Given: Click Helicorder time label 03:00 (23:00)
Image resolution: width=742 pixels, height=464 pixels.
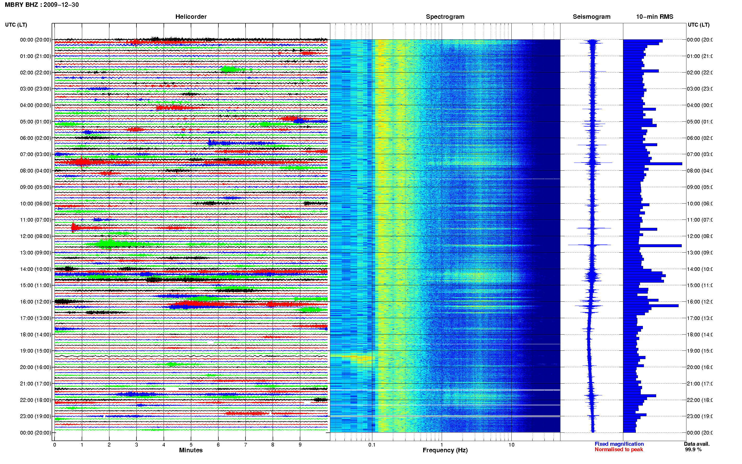Looking at the screenshot, I should (x=35, y=89).
